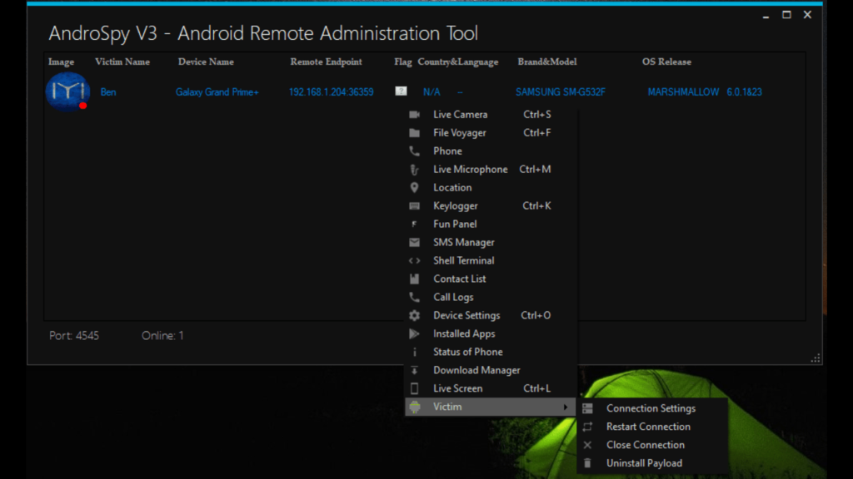The image size is (853, 479).
Task: Click the Installed Apps play store icon
Action: coord(415,334)
